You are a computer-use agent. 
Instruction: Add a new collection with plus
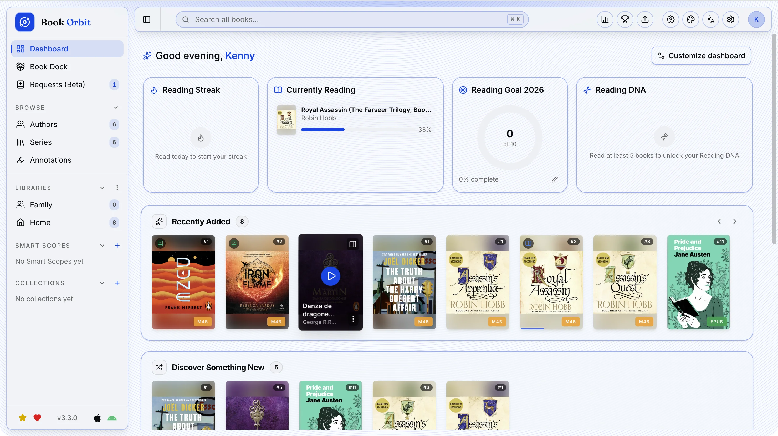point(117,283)
